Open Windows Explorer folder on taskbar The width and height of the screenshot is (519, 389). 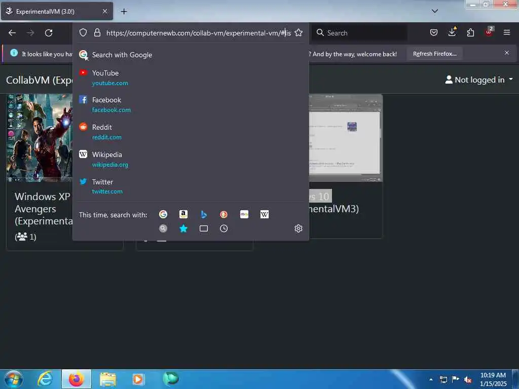108,379
